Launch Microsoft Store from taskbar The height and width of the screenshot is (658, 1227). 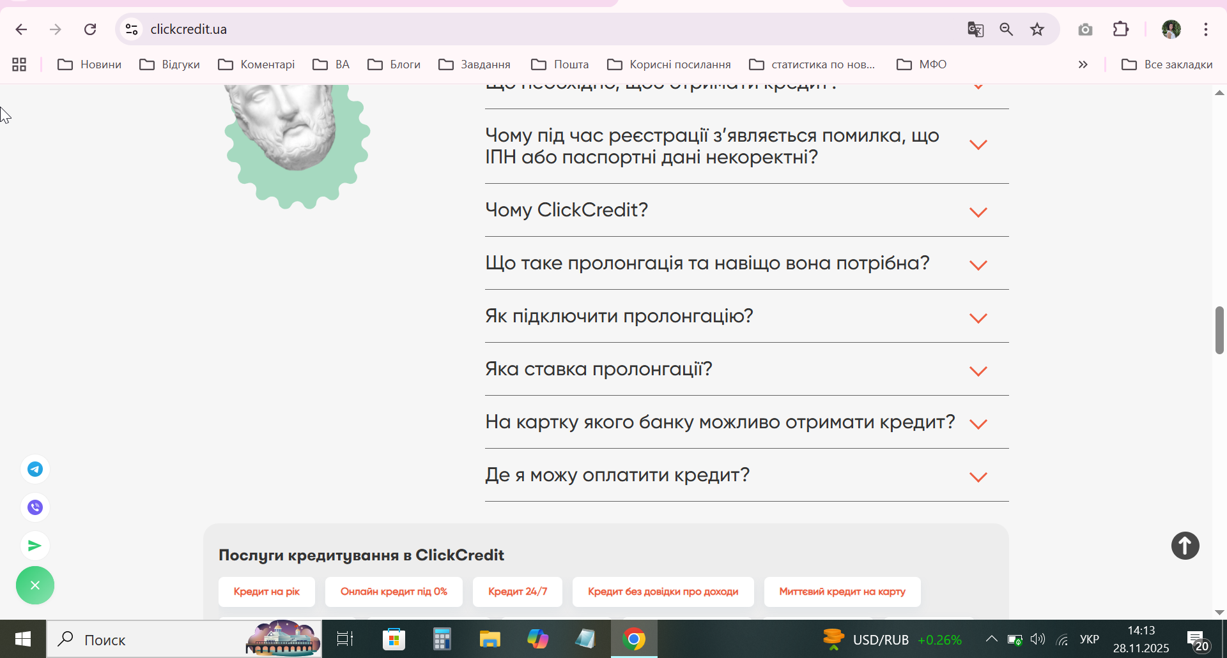point(394,639)
